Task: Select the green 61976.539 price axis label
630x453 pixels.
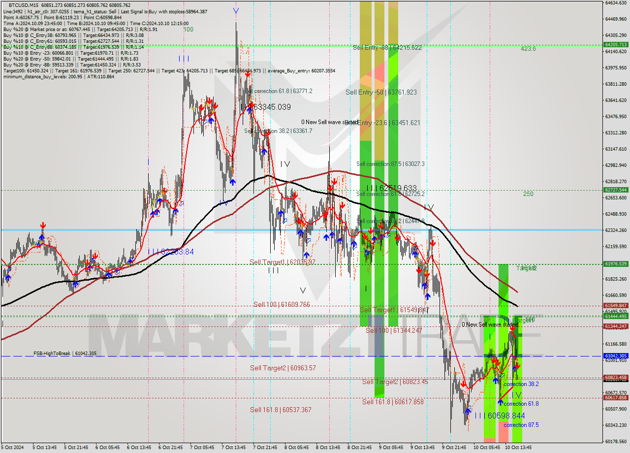Action: tap(616, 264)
